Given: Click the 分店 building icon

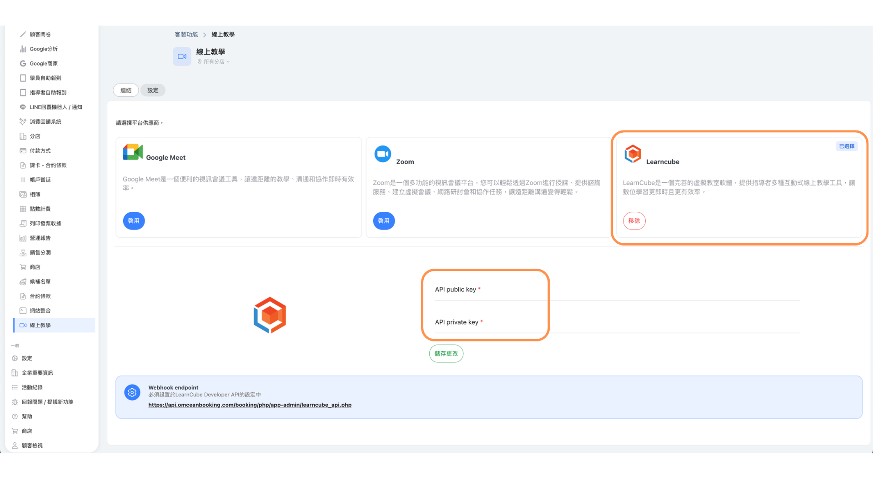Looking at the screenshot, I should pos(23,136).
